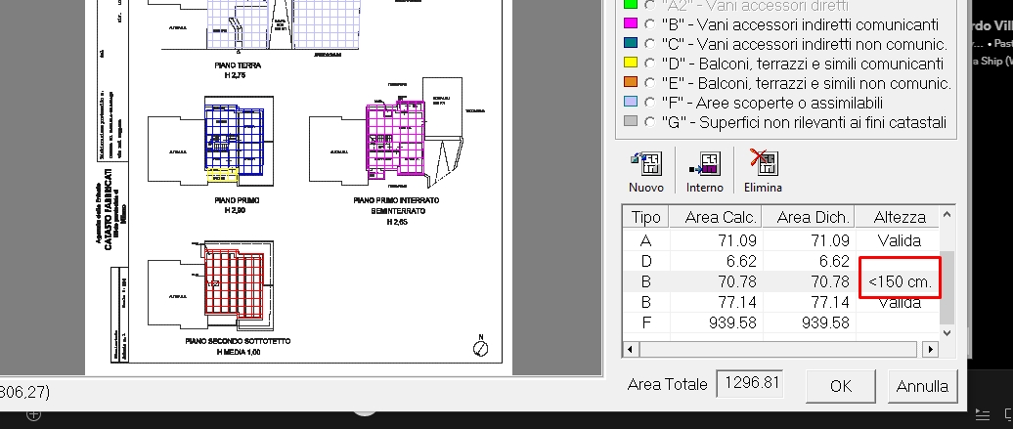This screenshot has width=1013, height=429.
Task: Click the Interno polygon icon
Action: [704, 164]
